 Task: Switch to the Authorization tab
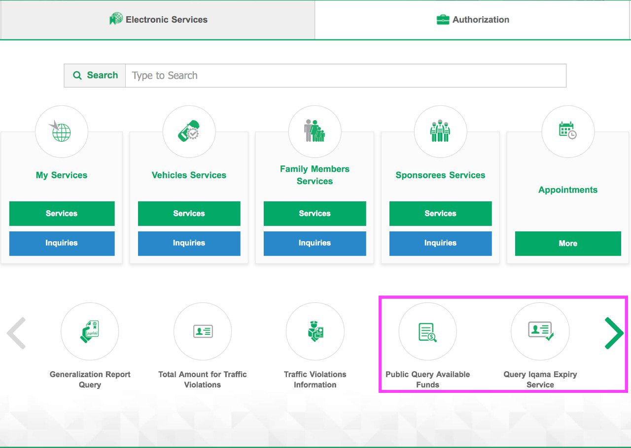(473, 20)
